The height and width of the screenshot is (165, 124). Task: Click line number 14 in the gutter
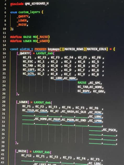point(4,45)
